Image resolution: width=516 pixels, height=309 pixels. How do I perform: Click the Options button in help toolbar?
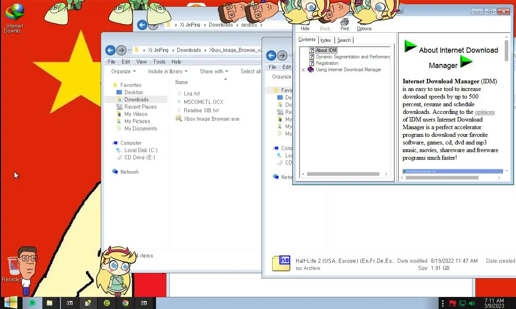coord(364,29)
